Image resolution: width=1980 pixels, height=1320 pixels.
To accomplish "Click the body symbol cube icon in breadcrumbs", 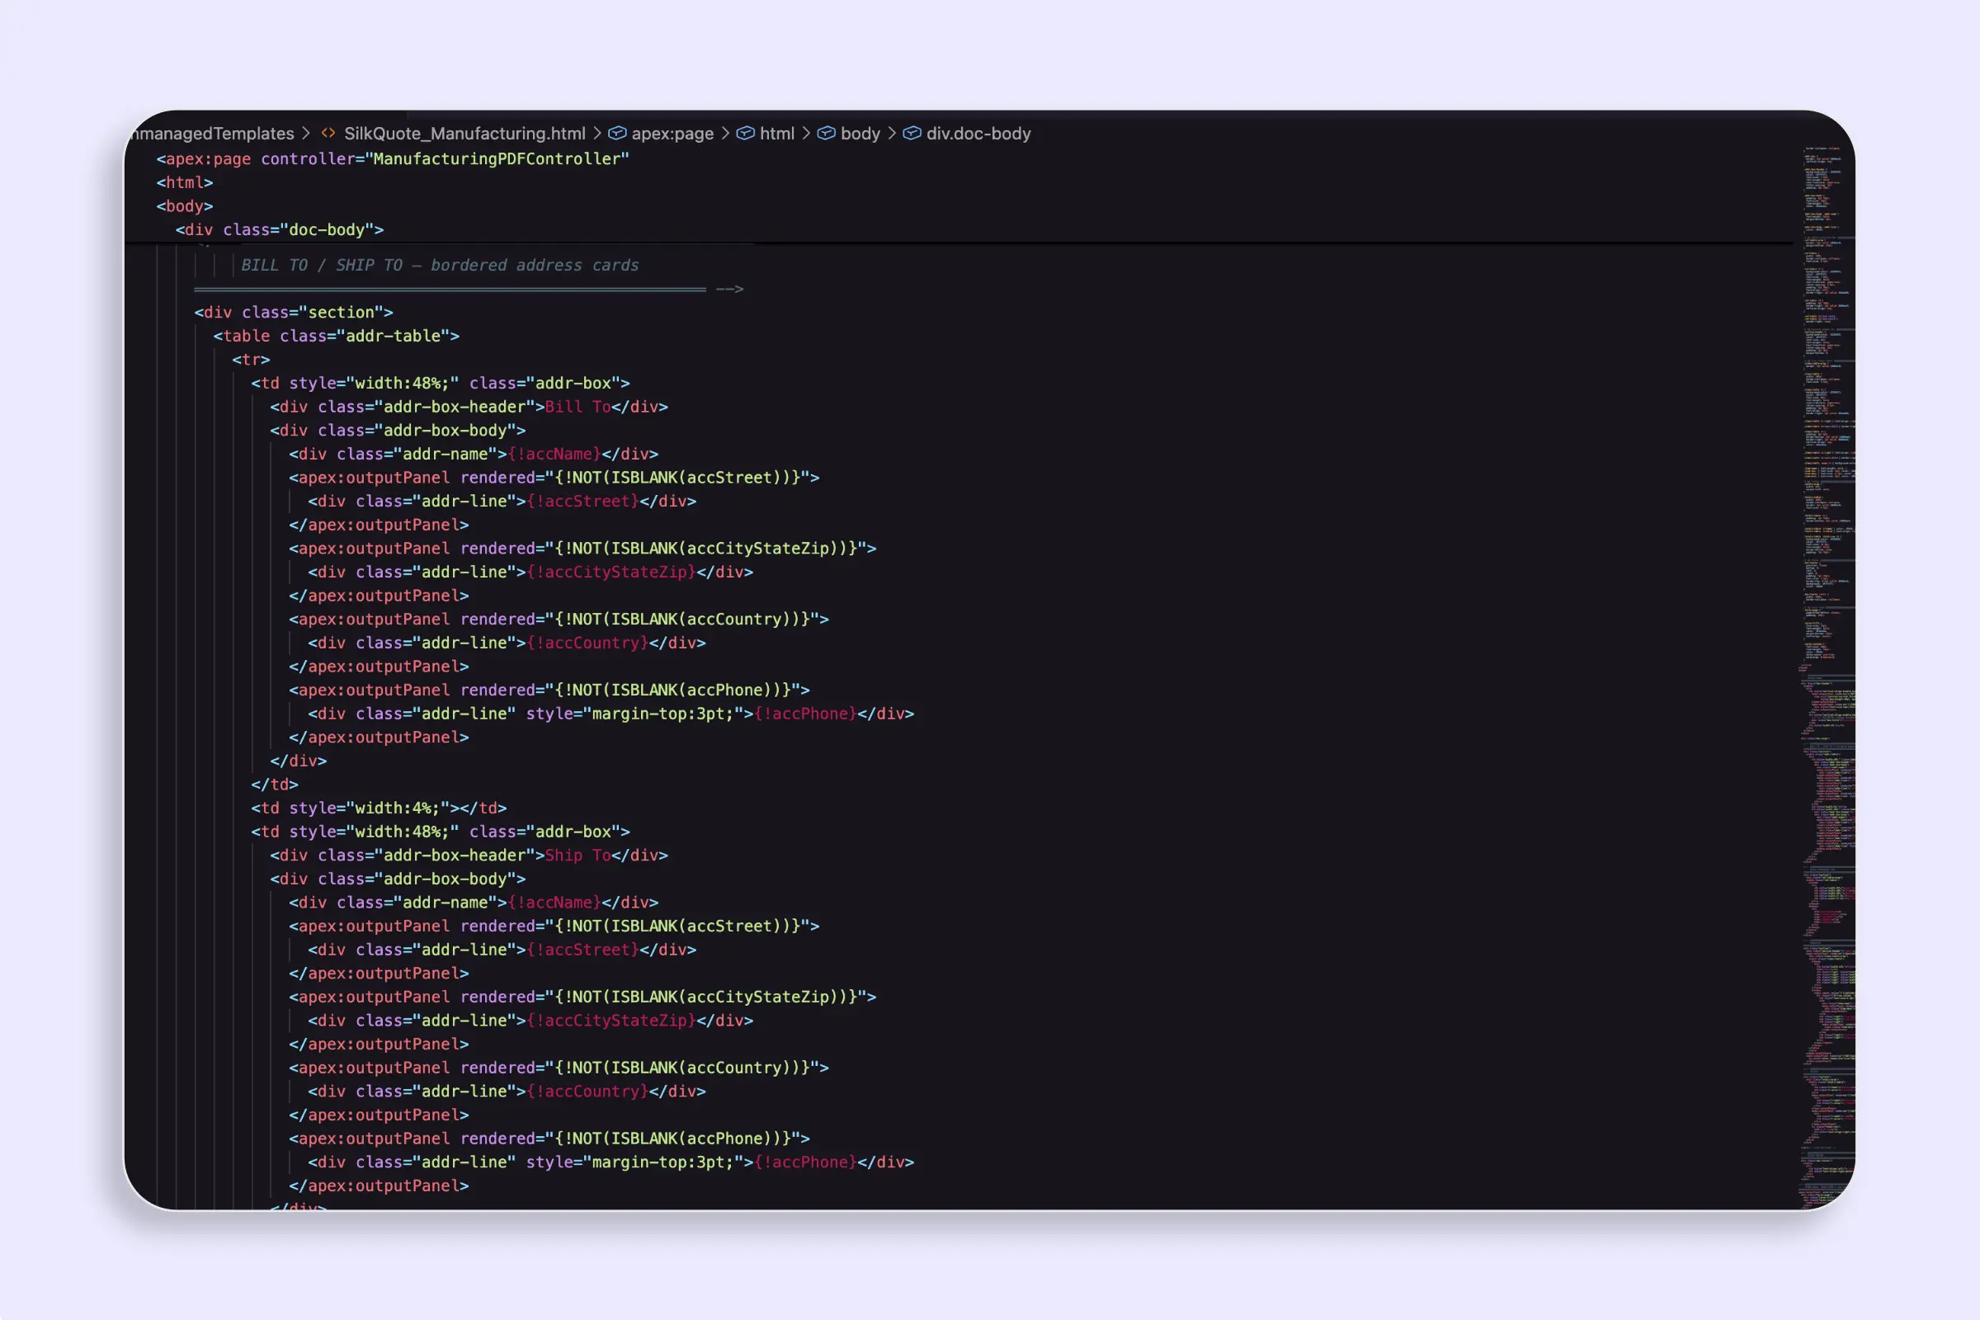I will (x=826, y=133).
